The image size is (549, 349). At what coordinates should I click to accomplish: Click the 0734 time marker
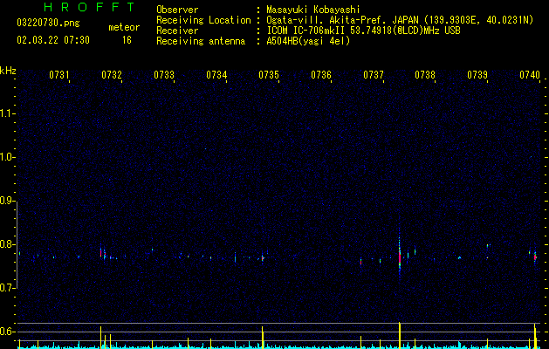216,74
